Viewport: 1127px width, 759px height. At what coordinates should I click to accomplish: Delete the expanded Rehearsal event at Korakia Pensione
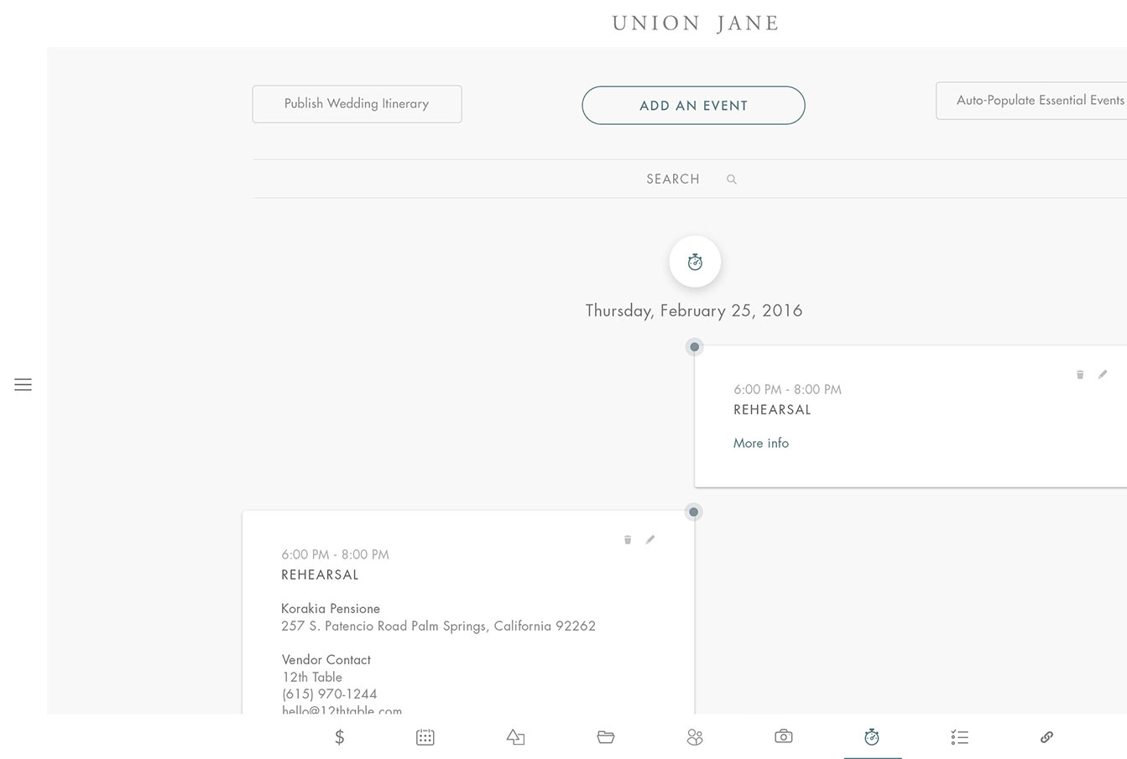tap(627, 540)
